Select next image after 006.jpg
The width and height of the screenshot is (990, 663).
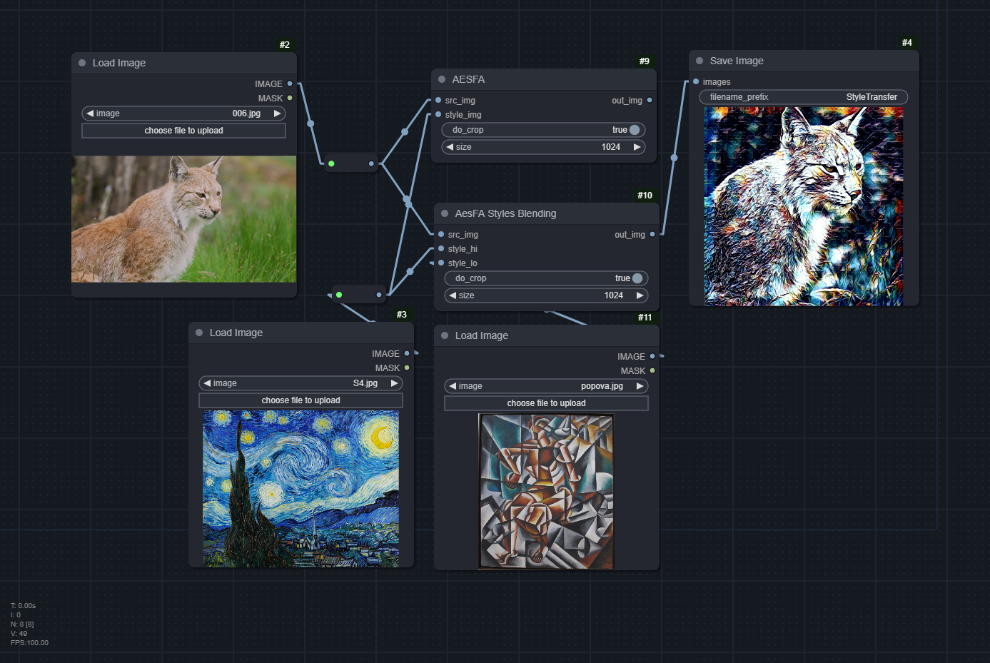277,113
